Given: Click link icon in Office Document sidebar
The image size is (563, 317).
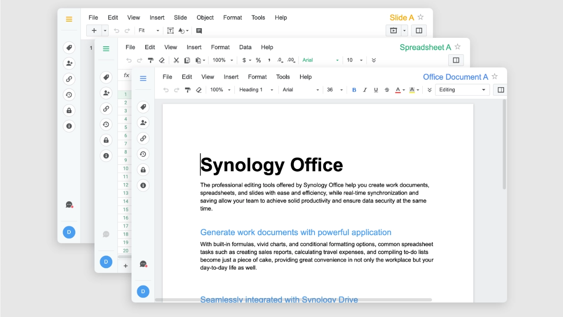Looking at the screenshot, I should pos(143,138).
